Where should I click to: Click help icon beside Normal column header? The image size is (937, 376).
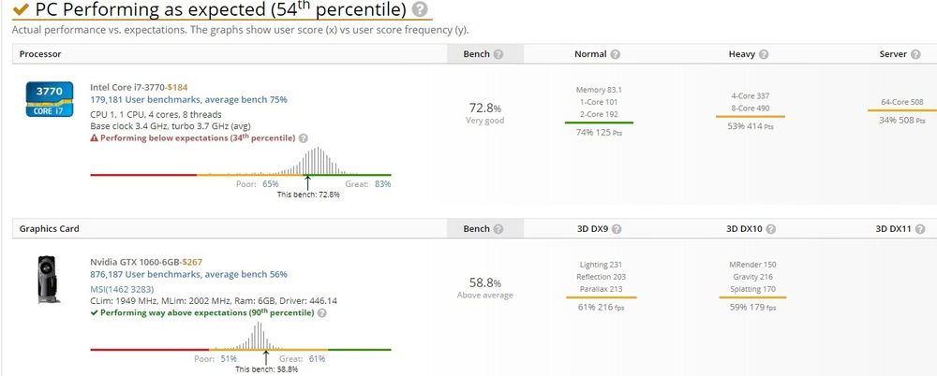615,54
